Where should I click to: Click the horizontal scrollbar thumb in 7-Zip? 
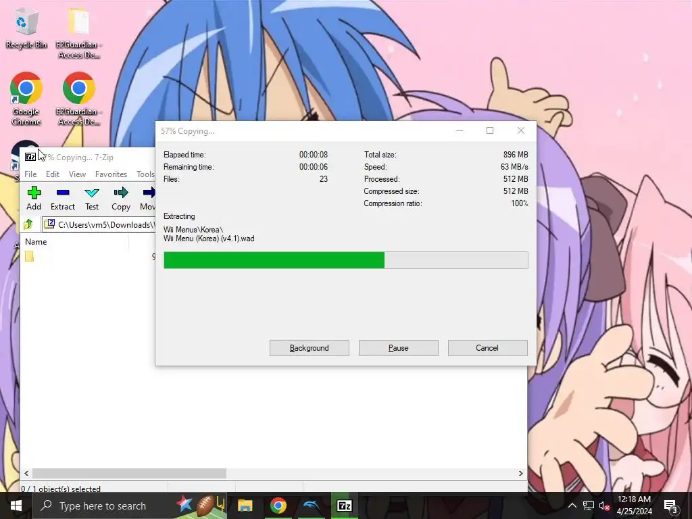pyautogui.click(x=129, y=473)
